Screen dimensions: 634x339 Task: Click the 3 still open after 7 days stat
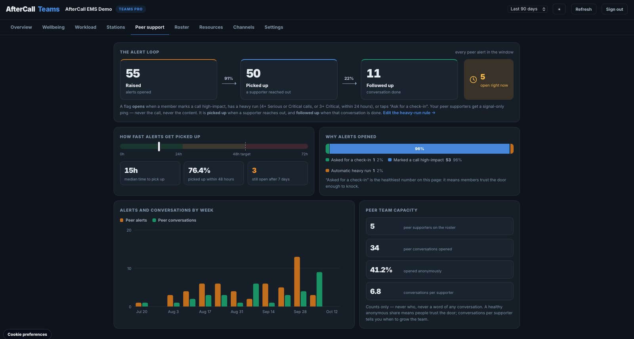pos(277,173)
